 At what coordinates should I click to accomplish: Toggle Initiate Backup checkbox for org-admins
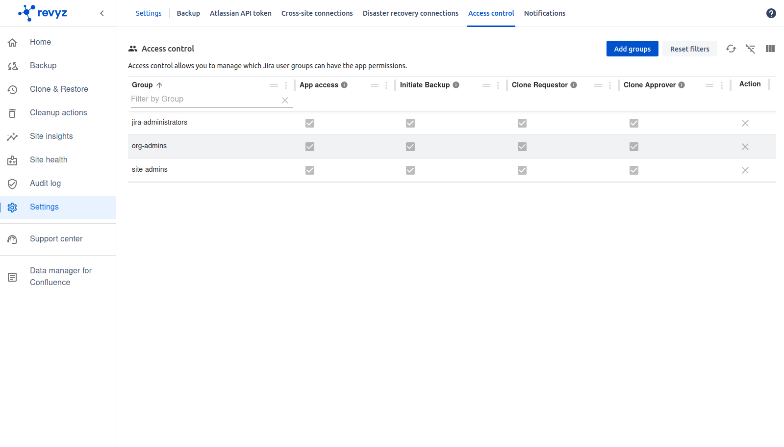coord(410,147)
